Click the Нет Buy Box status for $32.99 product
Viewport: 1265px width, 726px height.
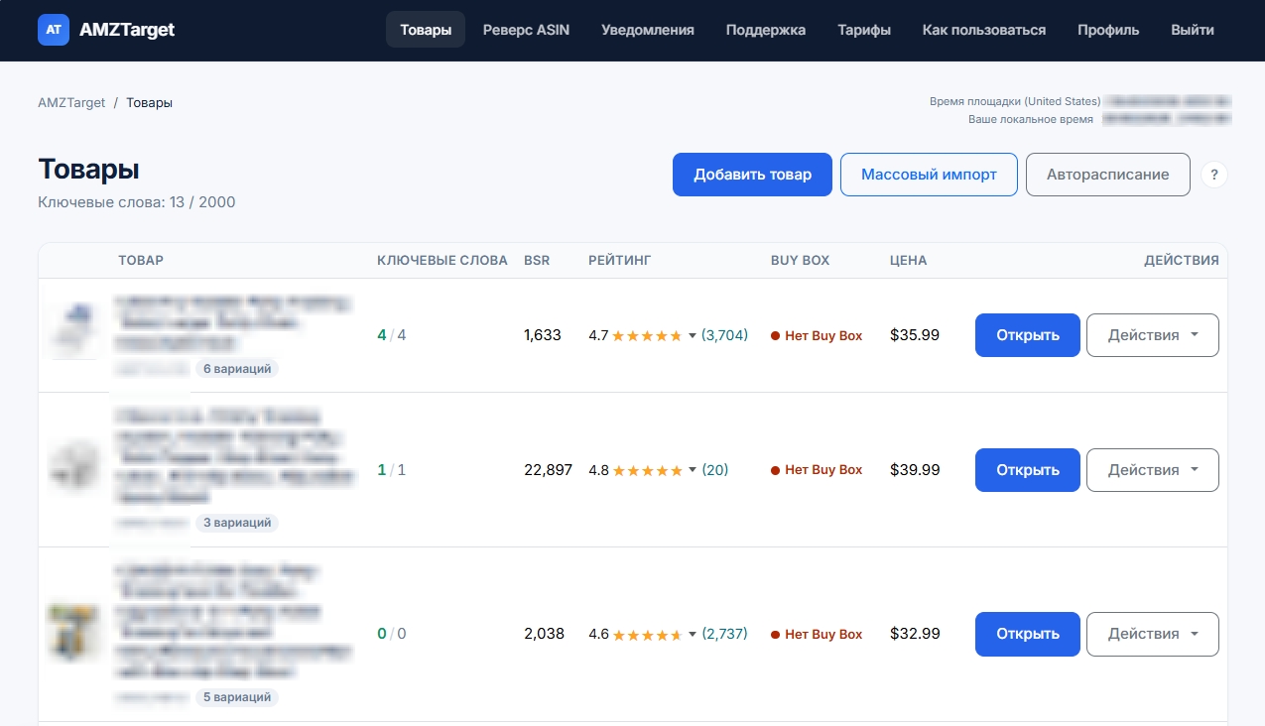pos(817,634)
